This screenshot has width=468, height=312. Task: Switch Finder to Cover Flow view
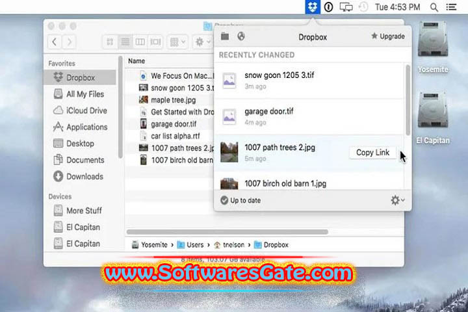[155, 42]
